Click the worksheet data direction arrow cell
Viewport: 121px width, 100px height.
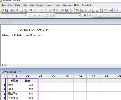(4, 76)
